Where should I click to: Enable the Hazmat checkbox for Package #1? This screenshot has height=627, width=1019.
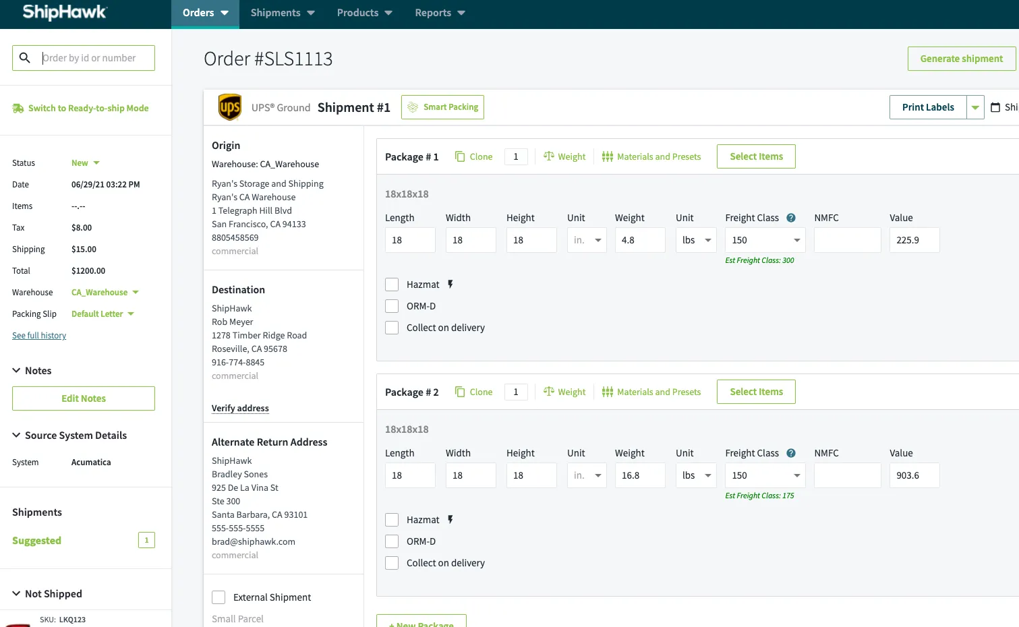tap(392, 284)
